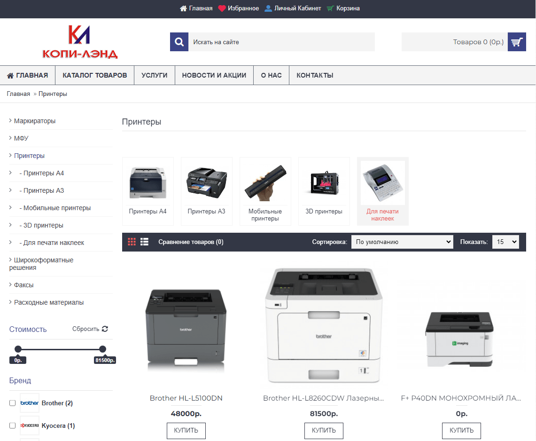Open Brother HL-L8260CDW title link

click(324, 398)
